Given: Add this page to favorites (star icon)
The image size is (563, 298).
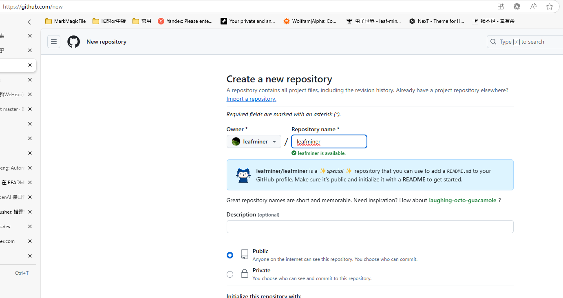Looking at the screenshot, I should pos(550,7).
